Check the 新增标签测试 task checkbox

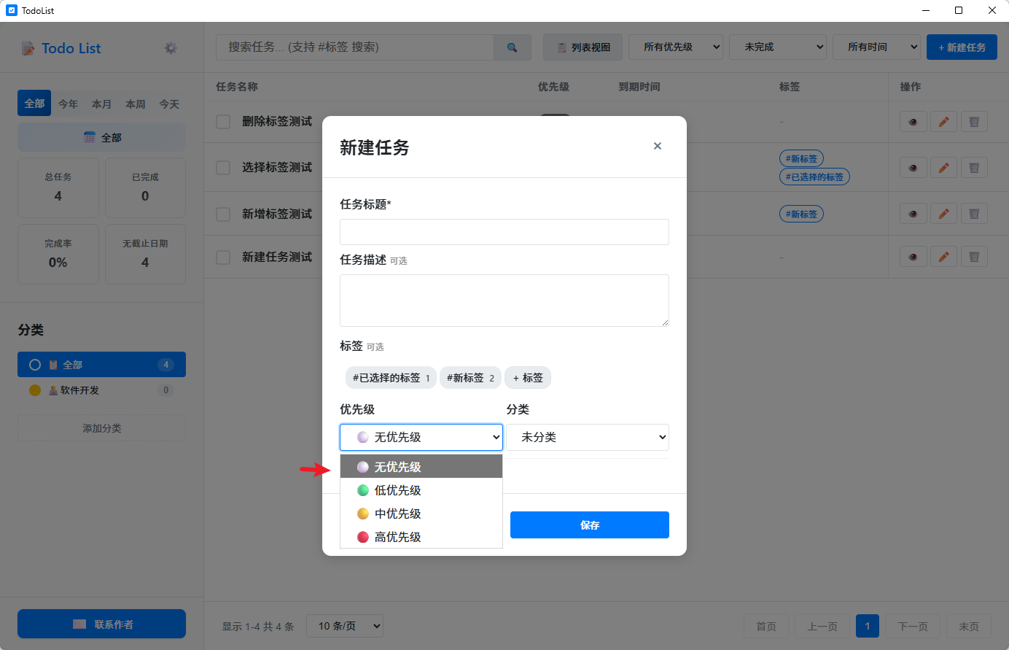(223, 214)
